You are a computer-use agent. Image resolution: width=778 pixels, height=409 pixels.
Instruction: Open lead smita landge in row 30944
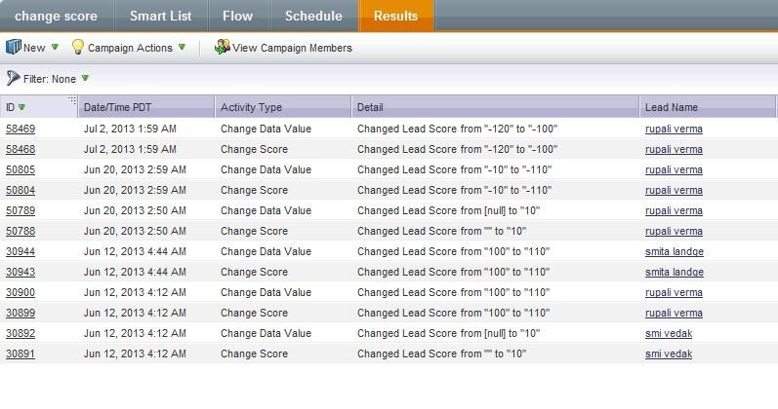coord(674,251)
